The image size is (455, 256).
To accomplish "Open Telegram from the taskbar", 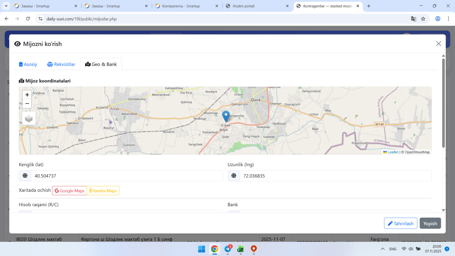I will tap(227, 249).
